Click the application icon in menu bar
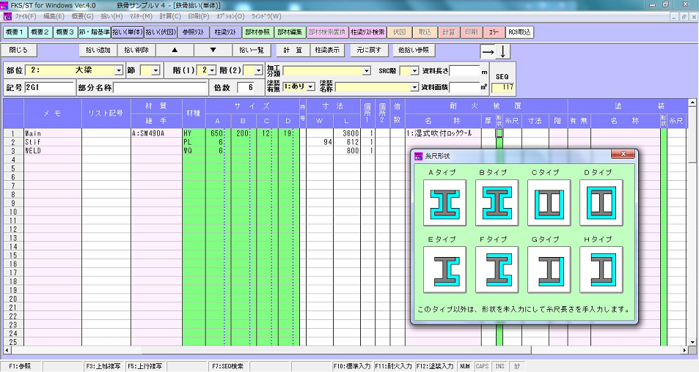 click(7, 16)
